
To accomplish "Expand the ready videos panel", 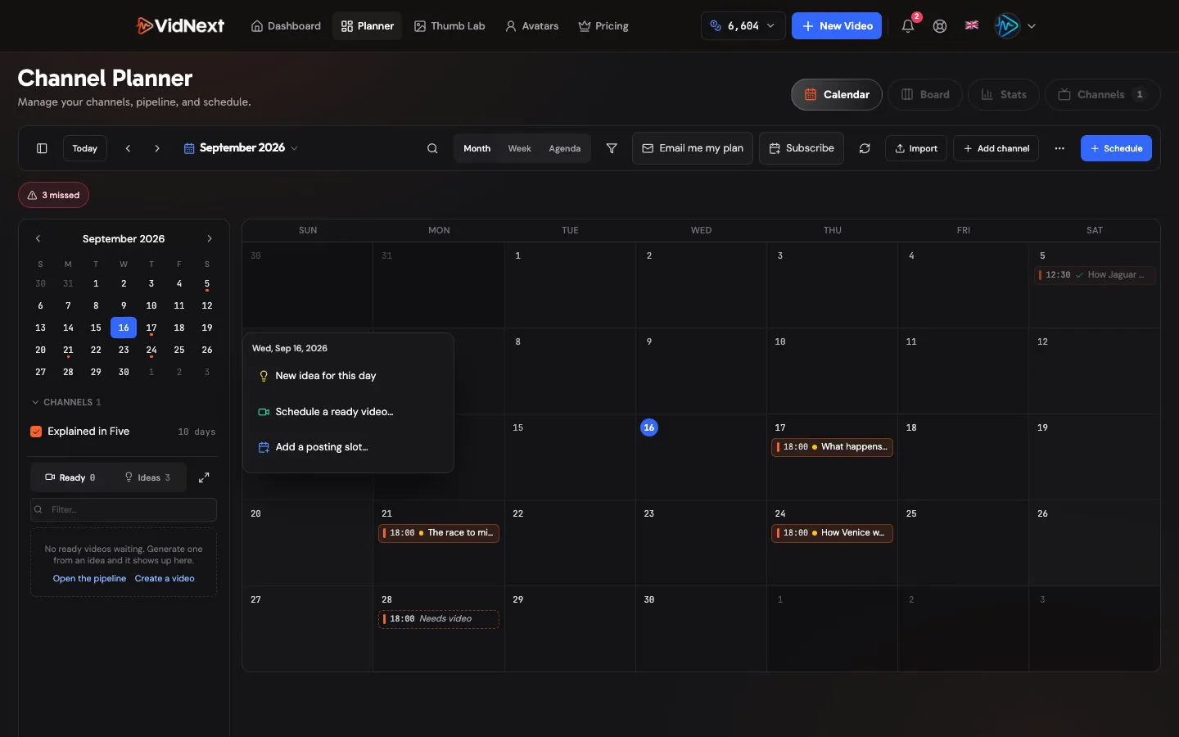I will (x=204, y=477).
